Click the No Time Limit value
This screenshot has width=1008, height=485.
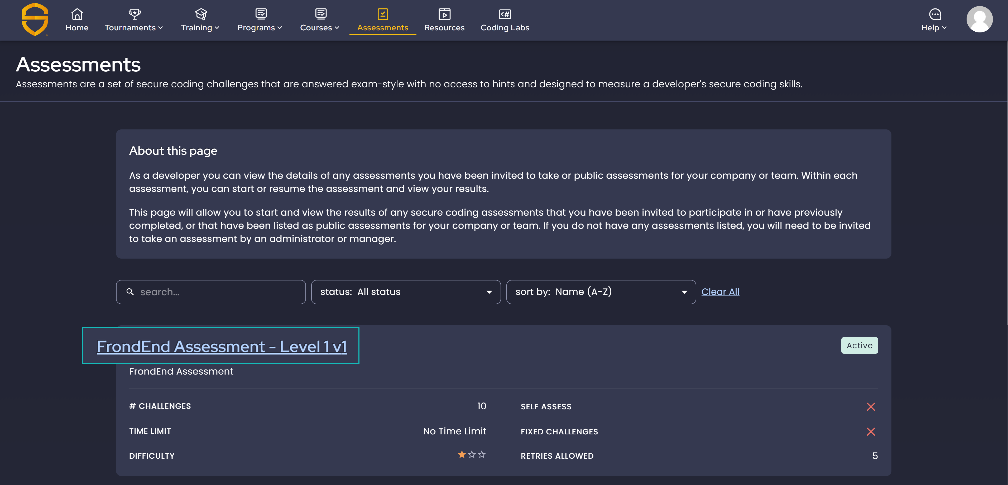454,431
